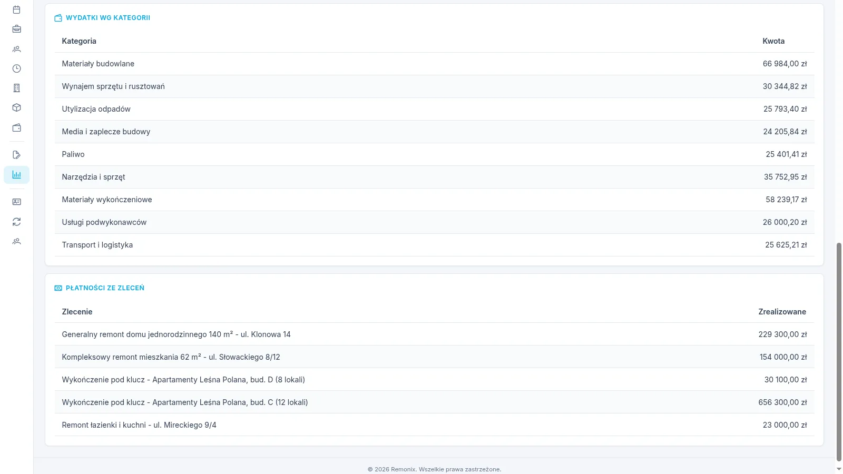This screenshot has width=843, height=474.
Task: Open the people icon just below the briefcase
Action: coord(16,49)
